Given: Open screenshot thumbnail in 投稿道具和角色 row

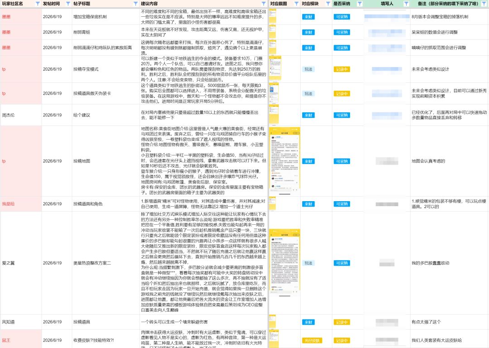Looking at the screenshot, I should pos(273,203).
